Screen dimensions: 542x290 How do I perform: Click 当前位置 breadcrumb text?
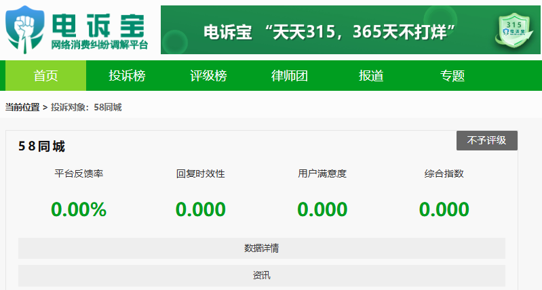point(22,107)
